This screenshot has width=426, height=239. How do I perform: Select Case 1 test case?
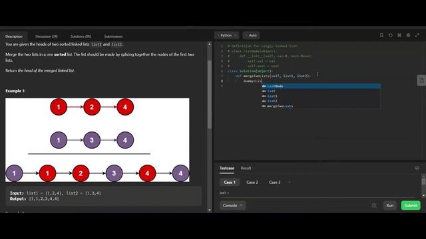click(x=230, y=183)
